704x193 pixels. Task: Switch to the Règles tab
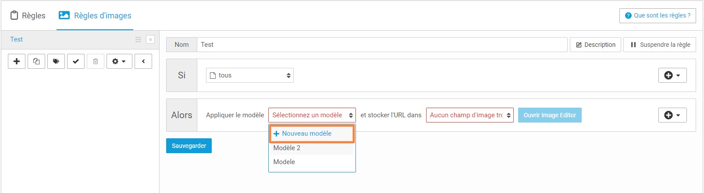(28, 15)
